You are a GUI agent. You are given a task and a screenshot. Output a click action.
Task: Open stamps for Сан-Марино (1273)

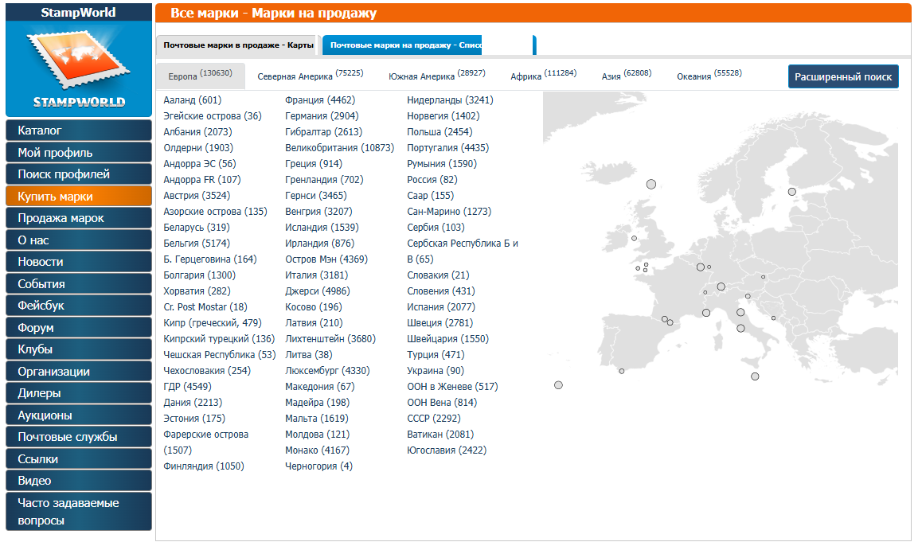(x=448, y=212)
